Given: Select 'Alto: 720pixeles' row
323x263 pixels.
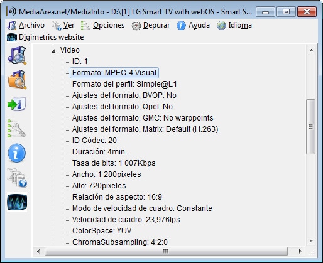Looking at the screenshot, I should pyautogui.click(x=99, y=186).
